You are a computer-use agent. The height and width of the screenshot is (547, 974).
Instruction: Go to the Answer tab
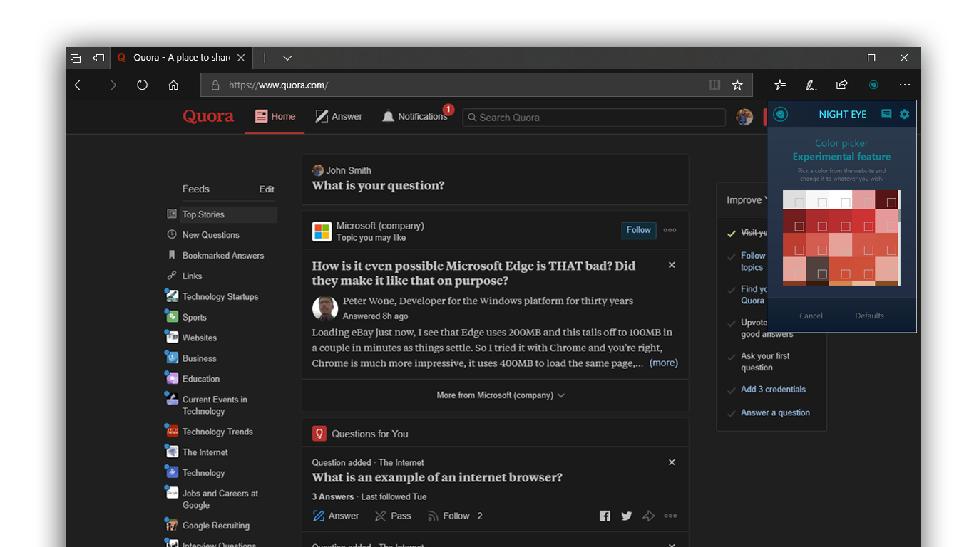(x=339, y=117)
